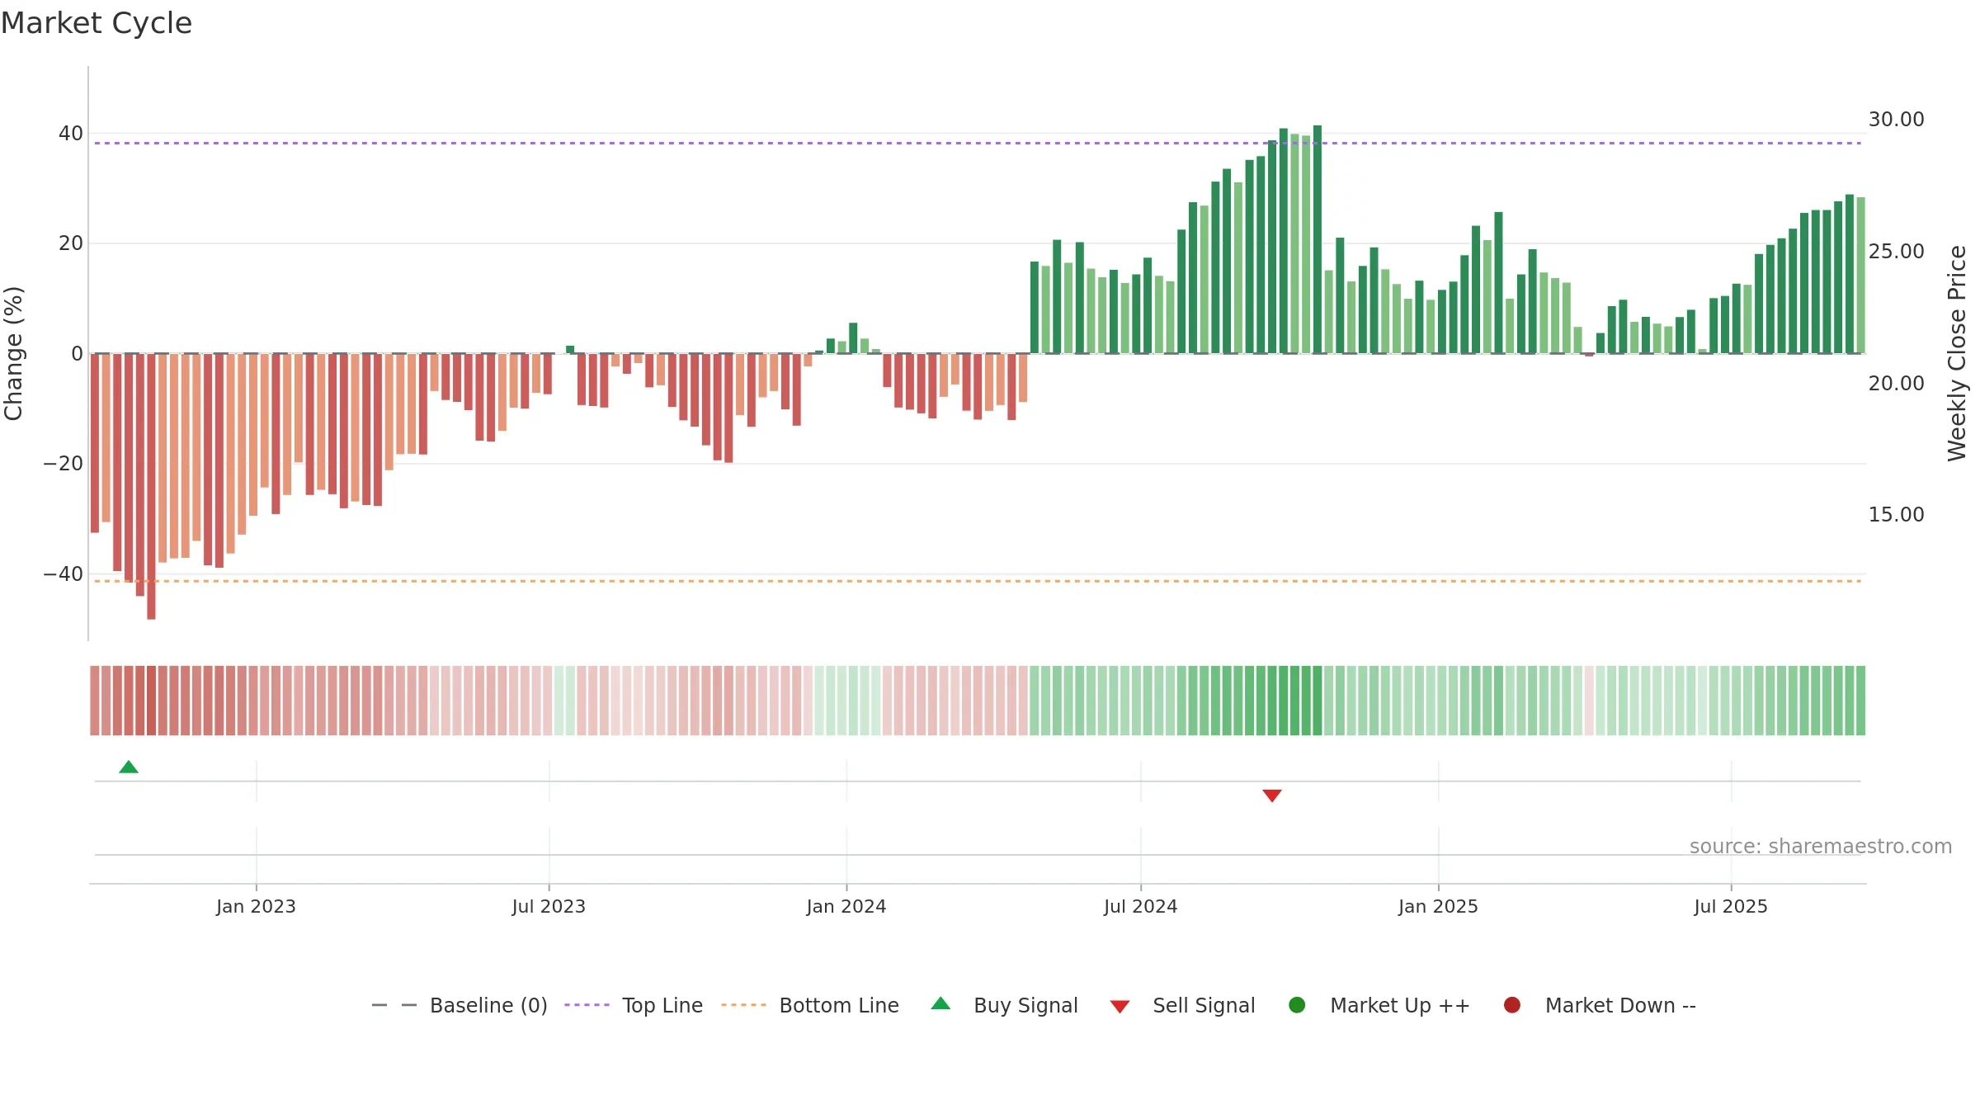Click the Change (%) axis title
Viewport: 1980px width, 1114px height.
[x=13, y=353]
